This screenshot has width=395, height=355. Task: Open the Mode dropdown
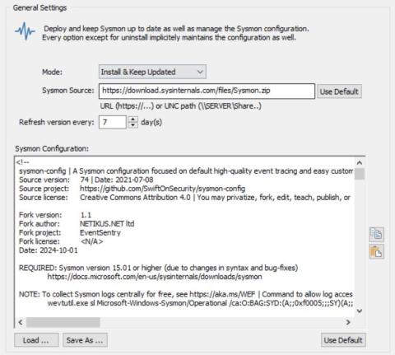(152, 72)
